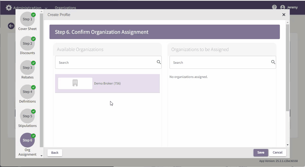This screenshot has height=167, width=305.
Task: Click the green checkmark on Step 1
Action: [33, 15]
